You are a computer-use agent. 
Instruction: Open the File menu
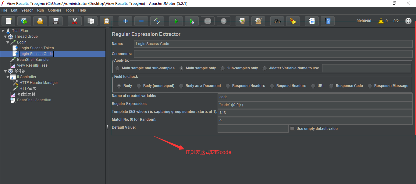pyautogui.click(x=4, y=10)
